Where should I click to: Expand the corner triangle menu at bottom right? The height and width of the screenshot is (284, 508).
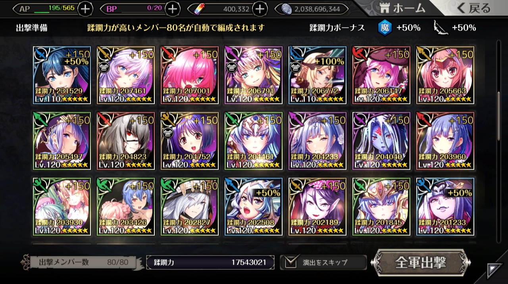[x=494, y=271]
